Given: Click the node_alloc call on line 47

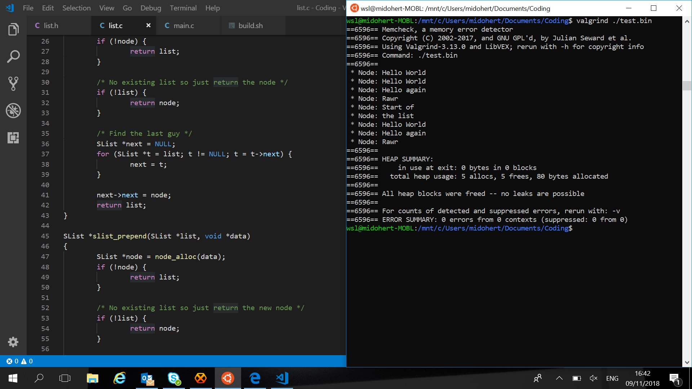Looking at the screenshot, I should point(175,256).
